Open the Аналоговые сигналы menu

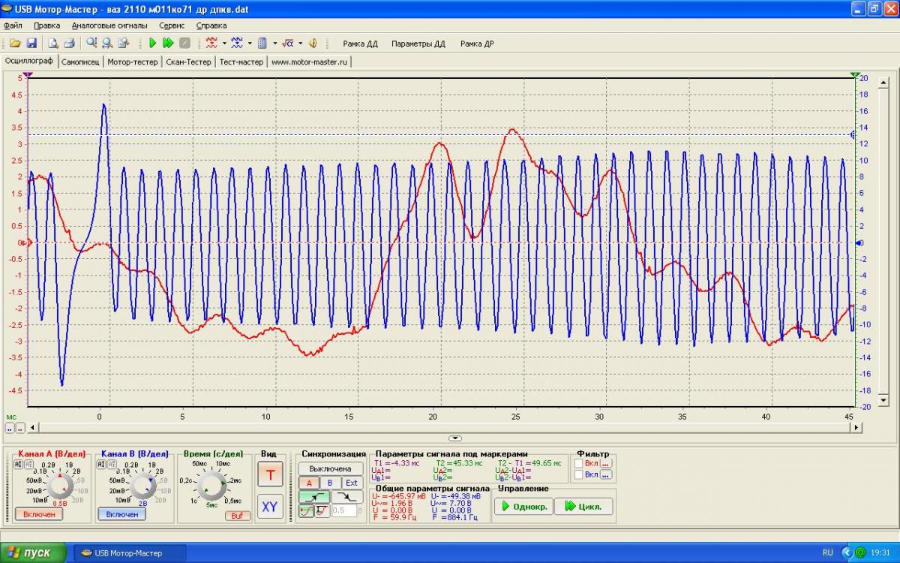coord(109,25)
